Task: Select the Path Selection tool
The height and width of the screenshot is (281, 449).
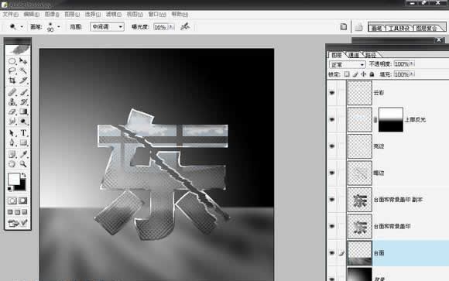Action: point(12,133)
